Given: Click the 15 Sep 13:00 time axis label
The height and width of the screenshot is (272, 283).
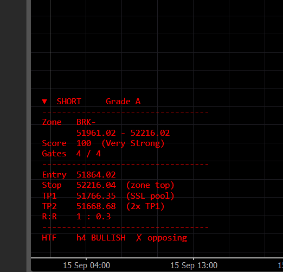Looking at the screenshot, I should point(194,265).
